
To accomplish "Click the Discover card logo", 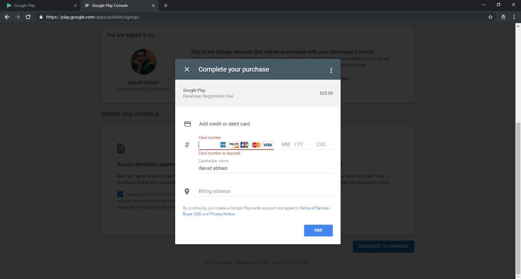I will tap(234, 145).
